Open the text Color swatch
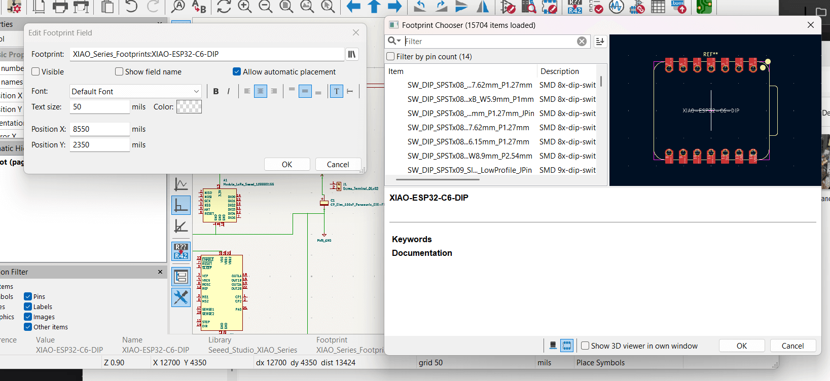 (x=189, y=107)
